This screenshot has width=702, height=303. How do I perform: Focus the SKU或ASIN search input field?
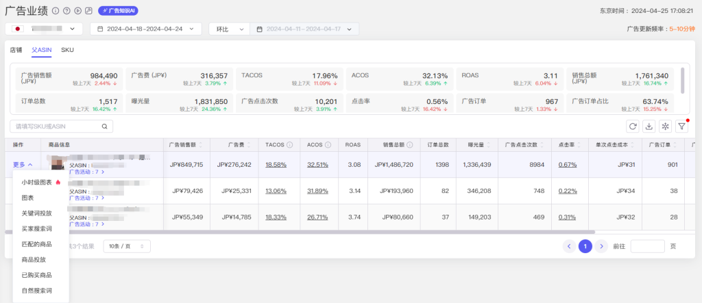[61, 127]
